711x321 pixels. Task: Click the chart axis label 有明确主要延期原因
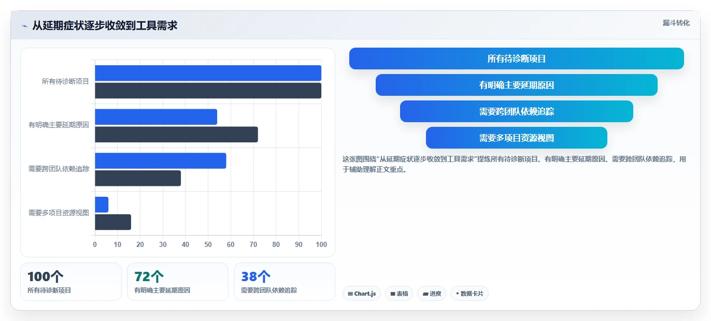click(59, 125)
